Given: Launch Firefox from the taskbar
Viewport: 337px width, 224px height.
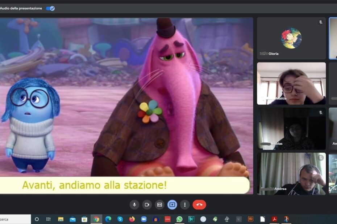Looking at the screenshot, I should point(132,219).
